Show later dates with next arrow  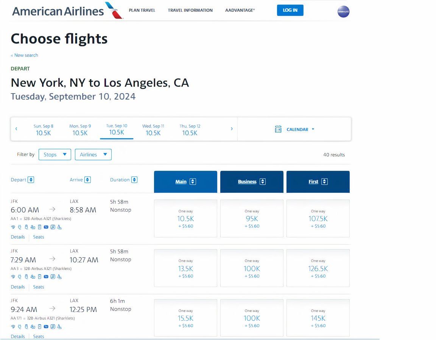pyautogui.click(x=232, y=129)
